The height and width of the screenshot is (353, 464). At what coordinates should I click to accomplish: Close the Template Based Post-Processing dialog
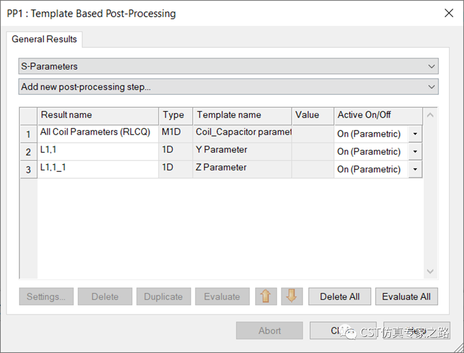coord(448,13)
